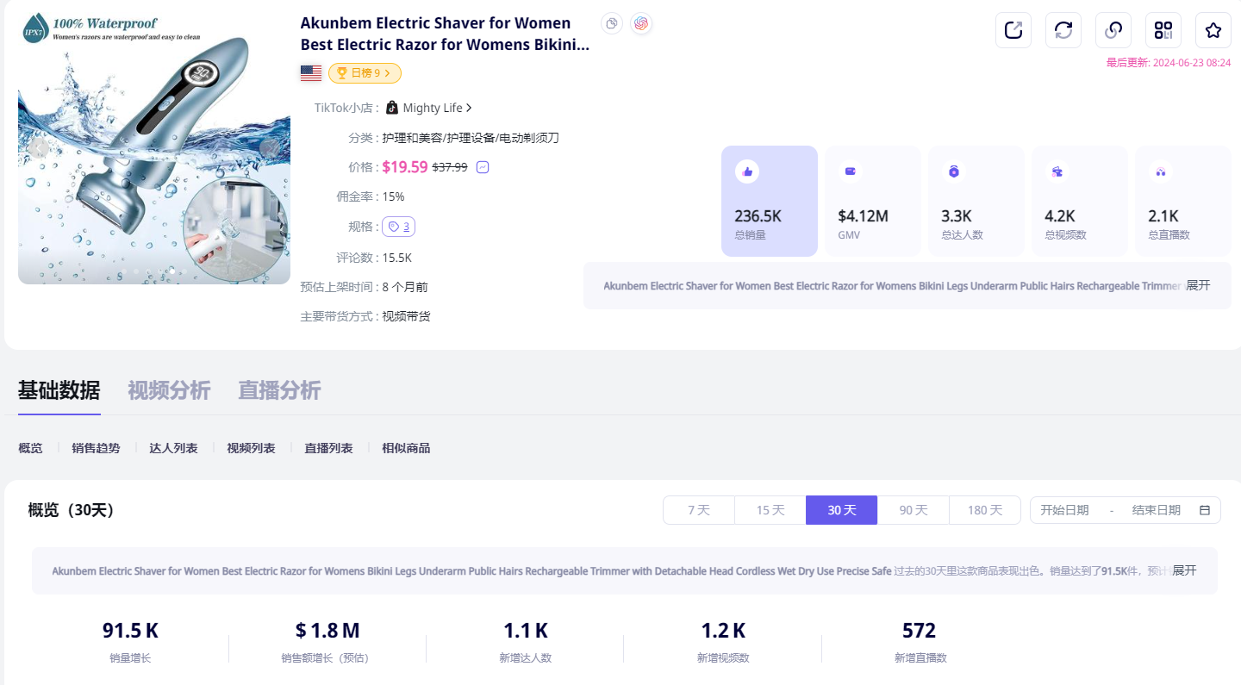1241x685 pixels.
Task: Open the 直播分析 tab
Action: coord(279,390)
